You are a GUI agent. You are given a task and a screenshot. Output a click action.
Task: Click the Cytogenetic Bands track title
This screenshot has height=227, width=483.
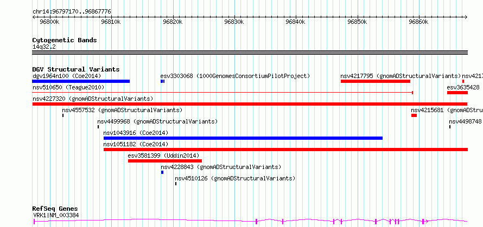[x=65, y=40]
